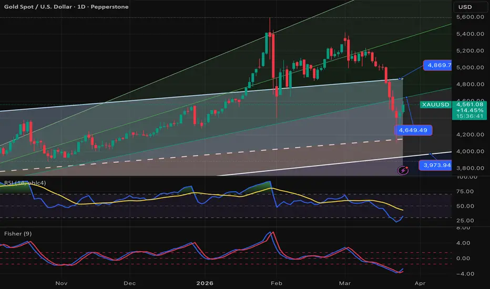490x289 pixels.
Task: Click the 4,869.7 callout anchor point
Action: (401, 79)
